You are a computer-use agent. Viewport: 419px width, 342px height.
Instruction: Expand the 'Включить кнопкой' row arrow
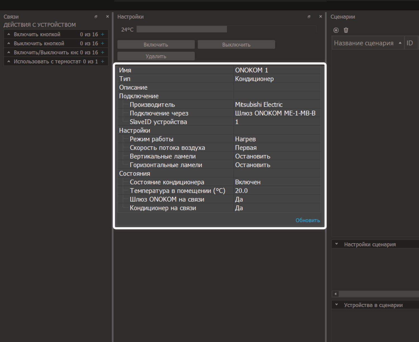9,34
